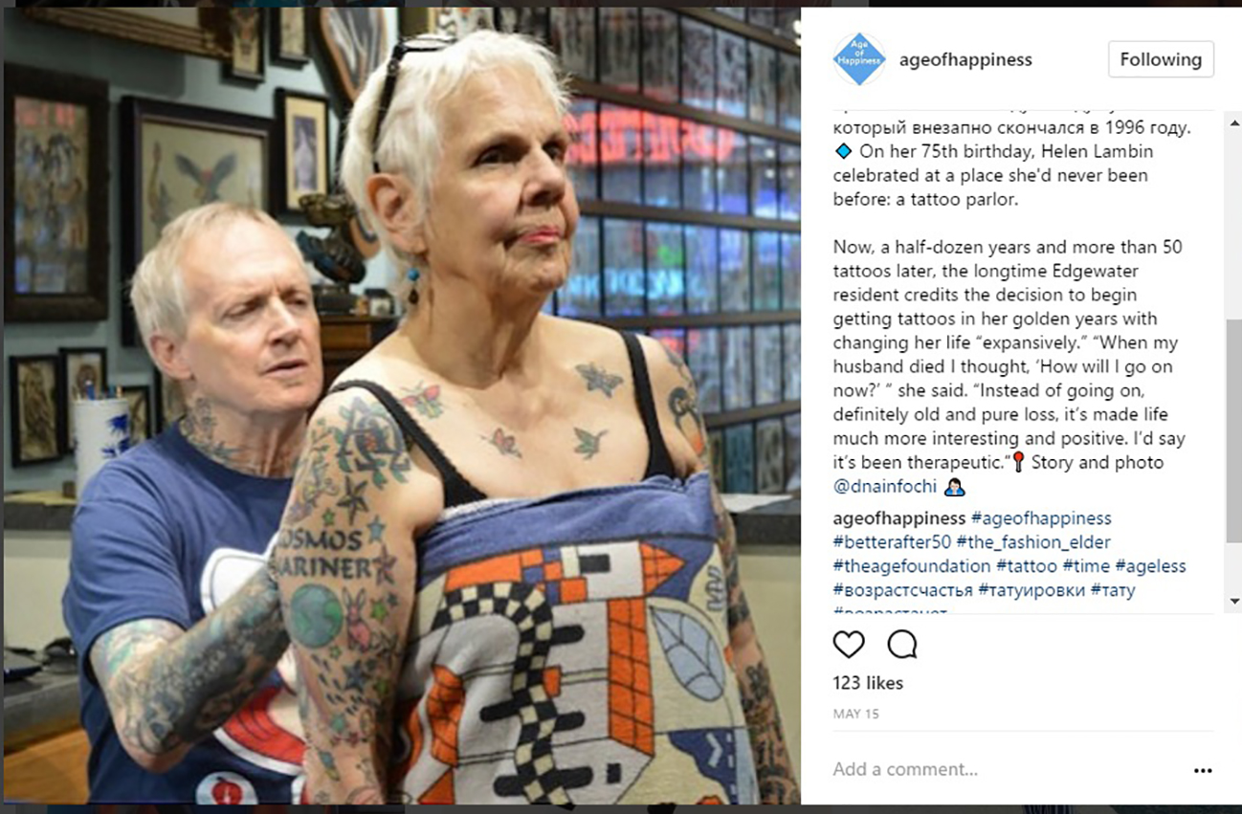The width and height of the screenshot is (1242, 814).
Task: Open the #the_fashion_elder hashtag
Action: 1032,542
